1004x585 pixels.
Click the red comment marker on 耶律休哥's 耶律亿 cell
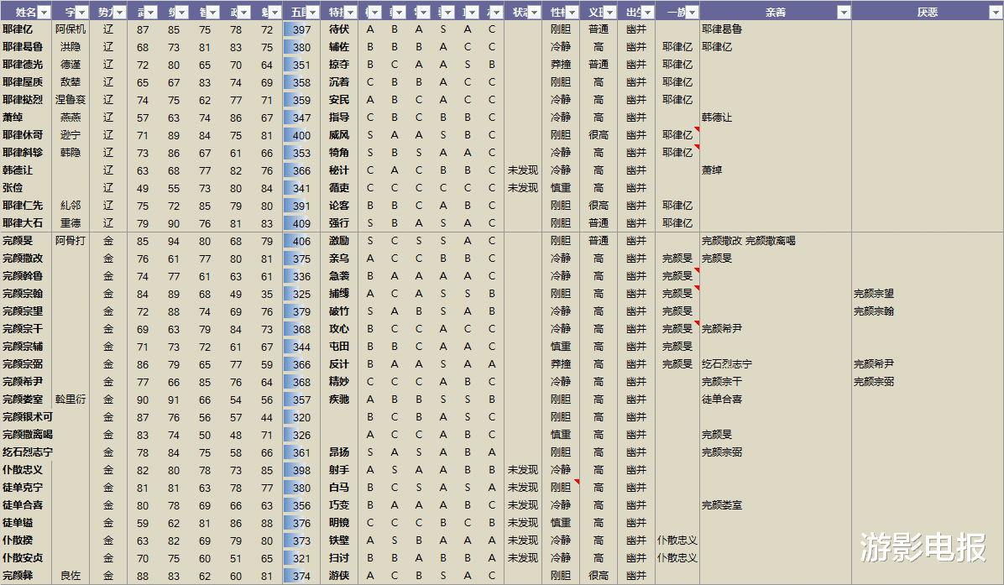697,128
